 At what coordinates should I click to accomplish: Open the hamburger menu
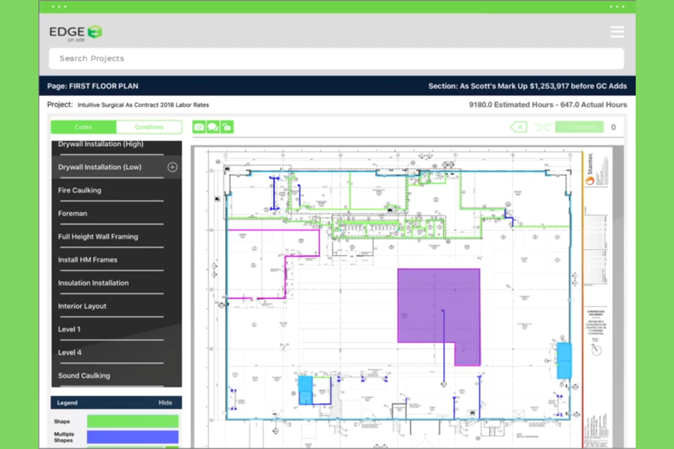tap(617, 32)
